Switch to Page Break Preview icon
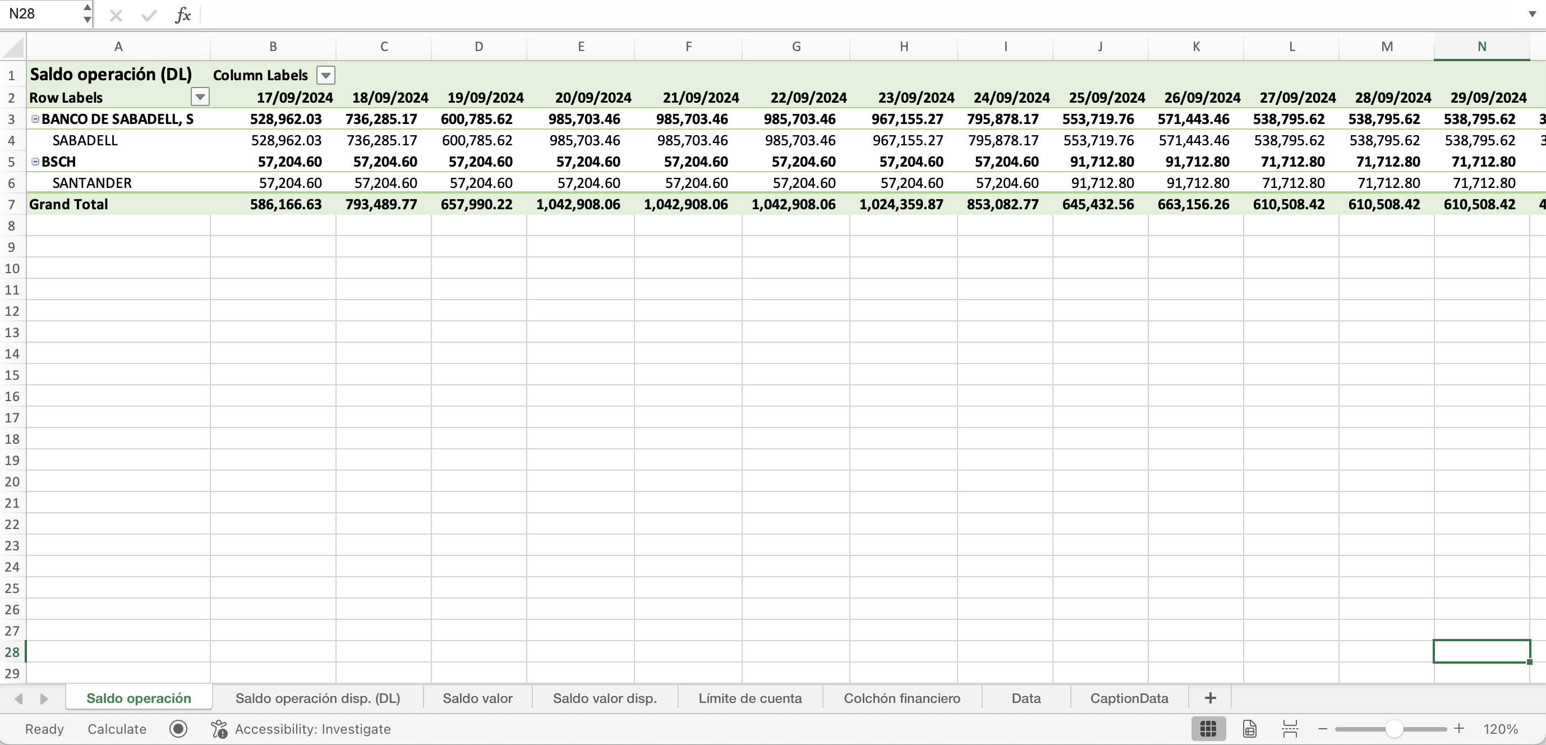 pos(1290,729)
